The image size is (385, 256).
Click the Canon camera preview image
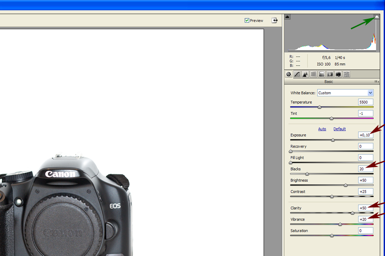tap(132, 143)
